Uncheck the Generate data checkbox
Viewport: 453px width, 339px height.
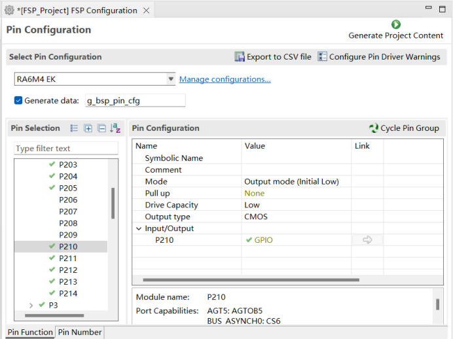[18, 101]
